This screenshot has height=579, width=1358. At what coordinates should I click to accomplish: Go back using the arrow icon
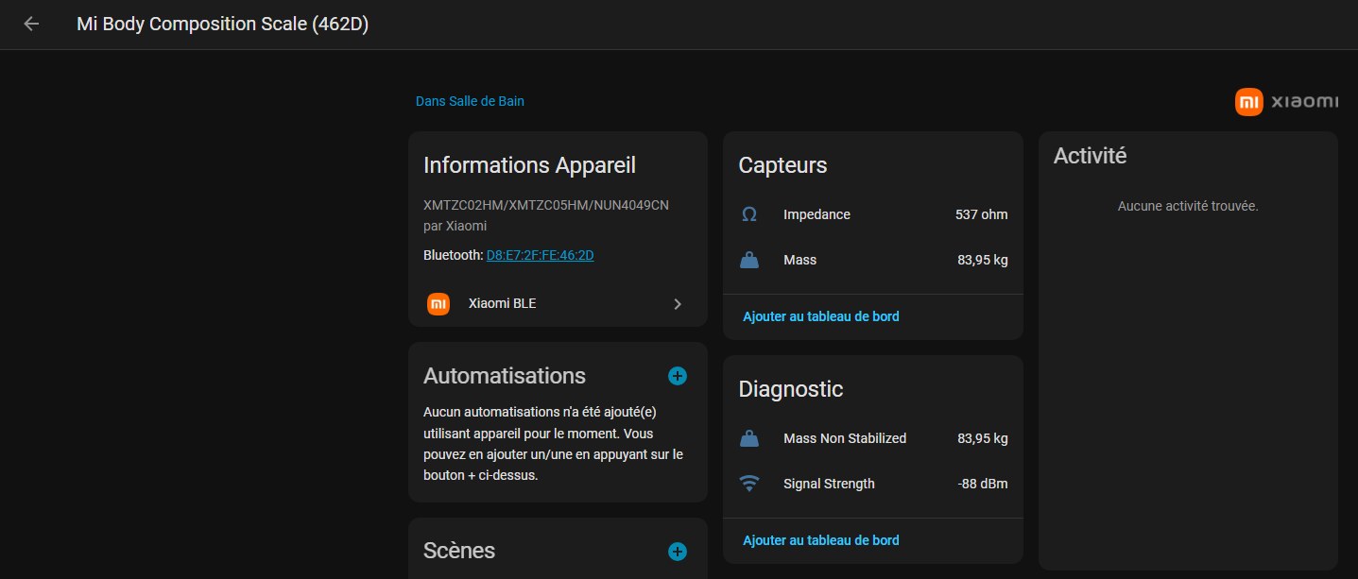tap(31, 25)
